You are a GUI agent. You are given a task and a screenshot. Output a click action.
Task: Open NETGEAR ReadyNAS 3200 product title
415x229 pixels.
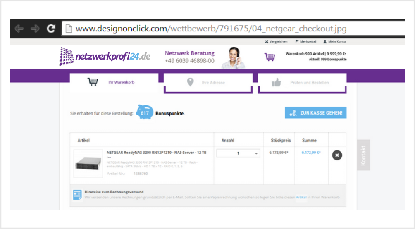coord(156,153)
